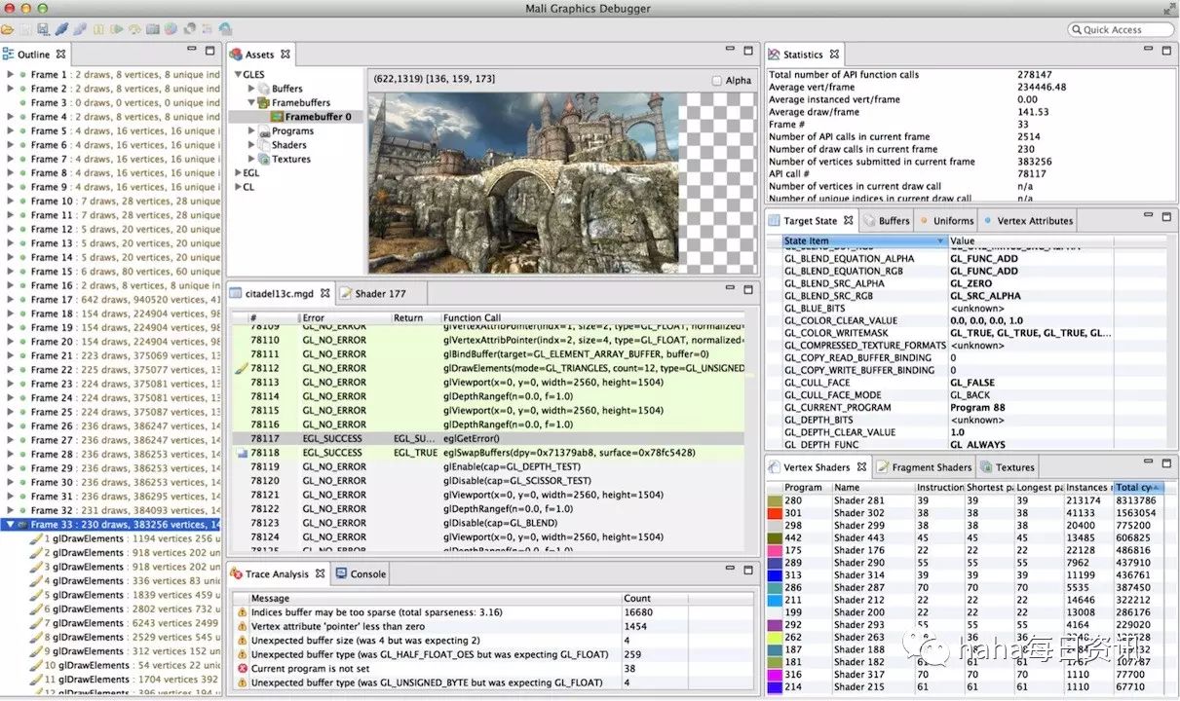
Task: Sort by the Count column header
Action: coord(638,599)
